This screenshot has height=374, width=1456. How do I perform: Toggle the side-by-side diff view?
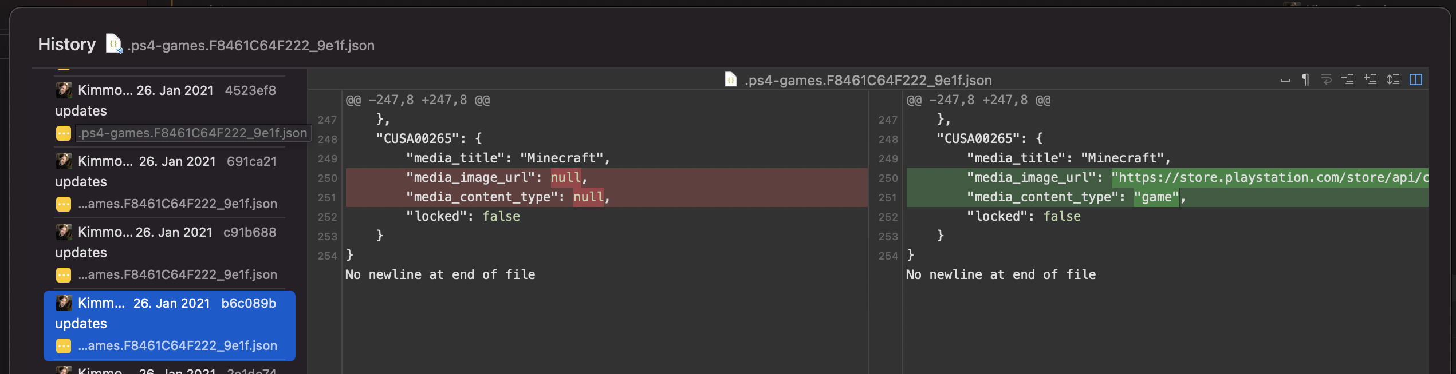click(1416, 80)
